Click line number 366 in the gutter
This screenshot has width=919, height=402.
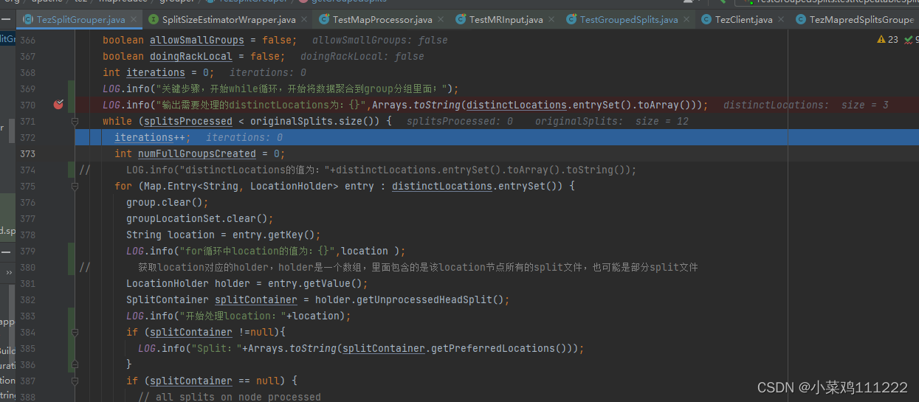coord(27,40)
